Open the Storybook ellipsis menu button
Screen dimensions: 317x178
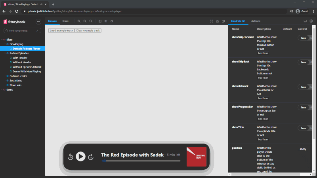click(x=38, y=21)
